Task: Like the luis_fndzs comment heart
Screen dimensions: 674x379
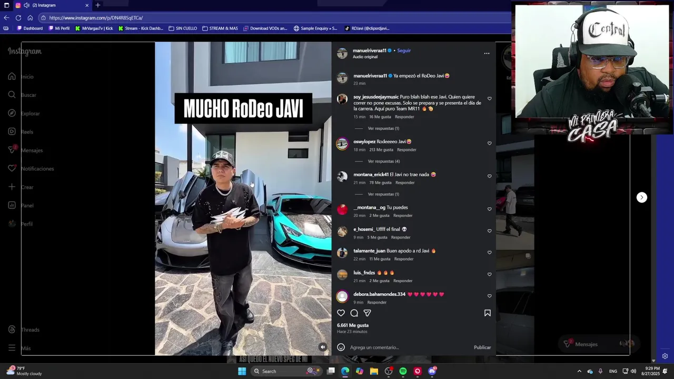Action: (x=489, y=274)
